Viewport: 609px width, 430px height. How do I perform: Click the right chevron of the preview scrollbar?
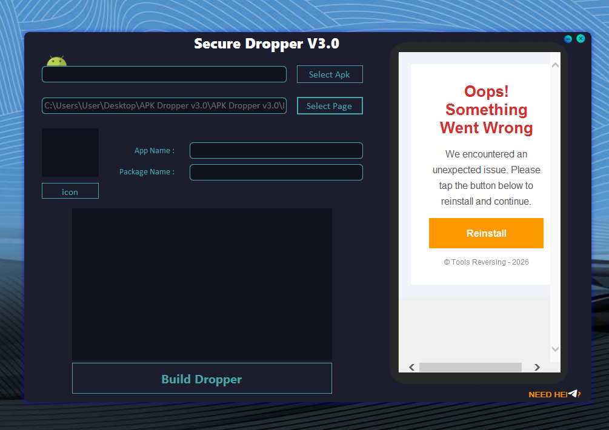click(537, 367)
